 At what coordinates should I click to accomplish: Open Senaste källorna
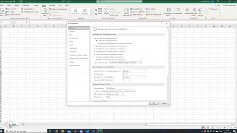click(x=28, y=9)
